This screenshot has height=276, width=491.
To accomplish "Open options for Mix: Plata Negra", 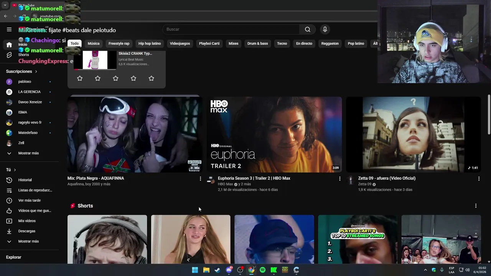I will 200,179.
